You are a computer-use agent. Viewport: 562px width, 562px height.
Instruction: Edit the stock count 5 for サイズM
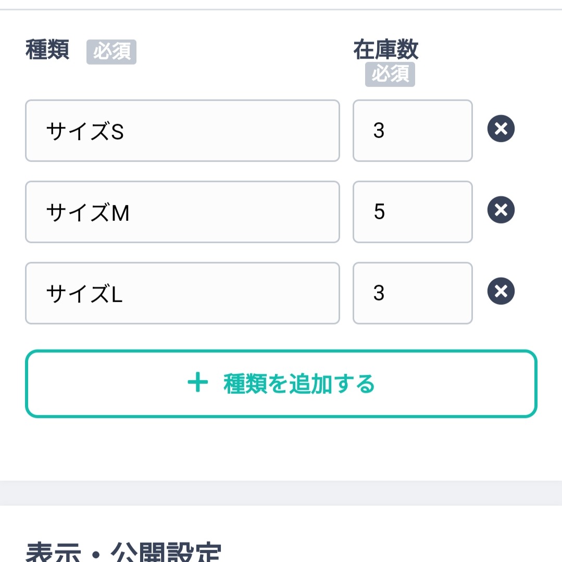[x=413, y=212]
